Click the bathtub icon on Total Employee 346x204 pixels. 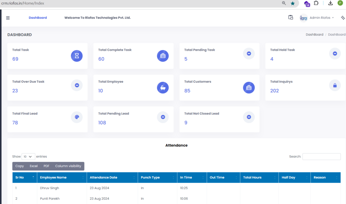click(163, 88)
